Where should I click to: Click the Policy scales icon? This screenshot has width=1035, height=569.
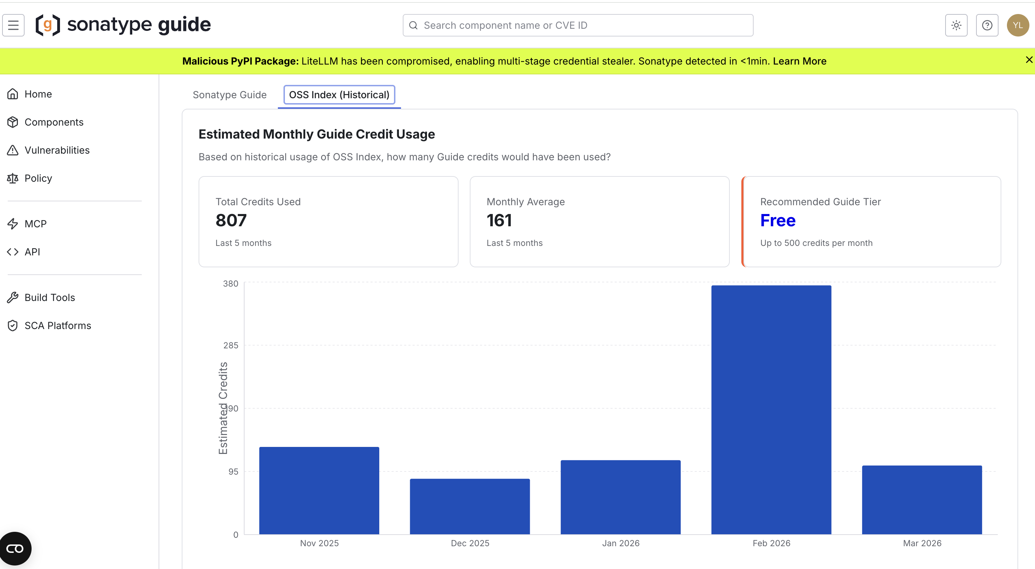[x=13, y=179]
